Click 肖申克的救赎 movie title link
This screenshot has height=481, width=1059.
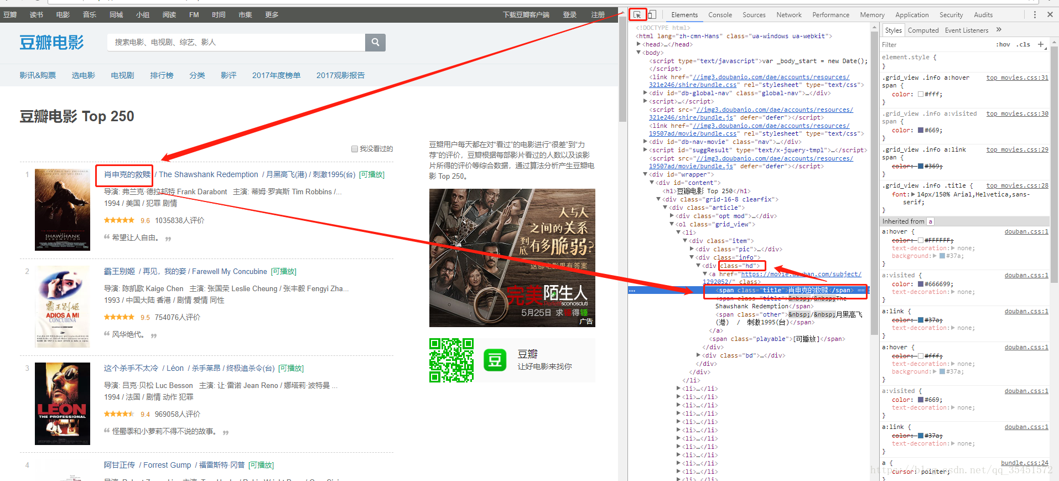[x=127, y=174]
